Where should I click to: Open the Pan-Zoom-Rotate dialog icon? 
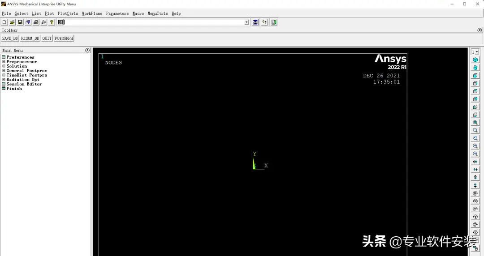[28, 22]
